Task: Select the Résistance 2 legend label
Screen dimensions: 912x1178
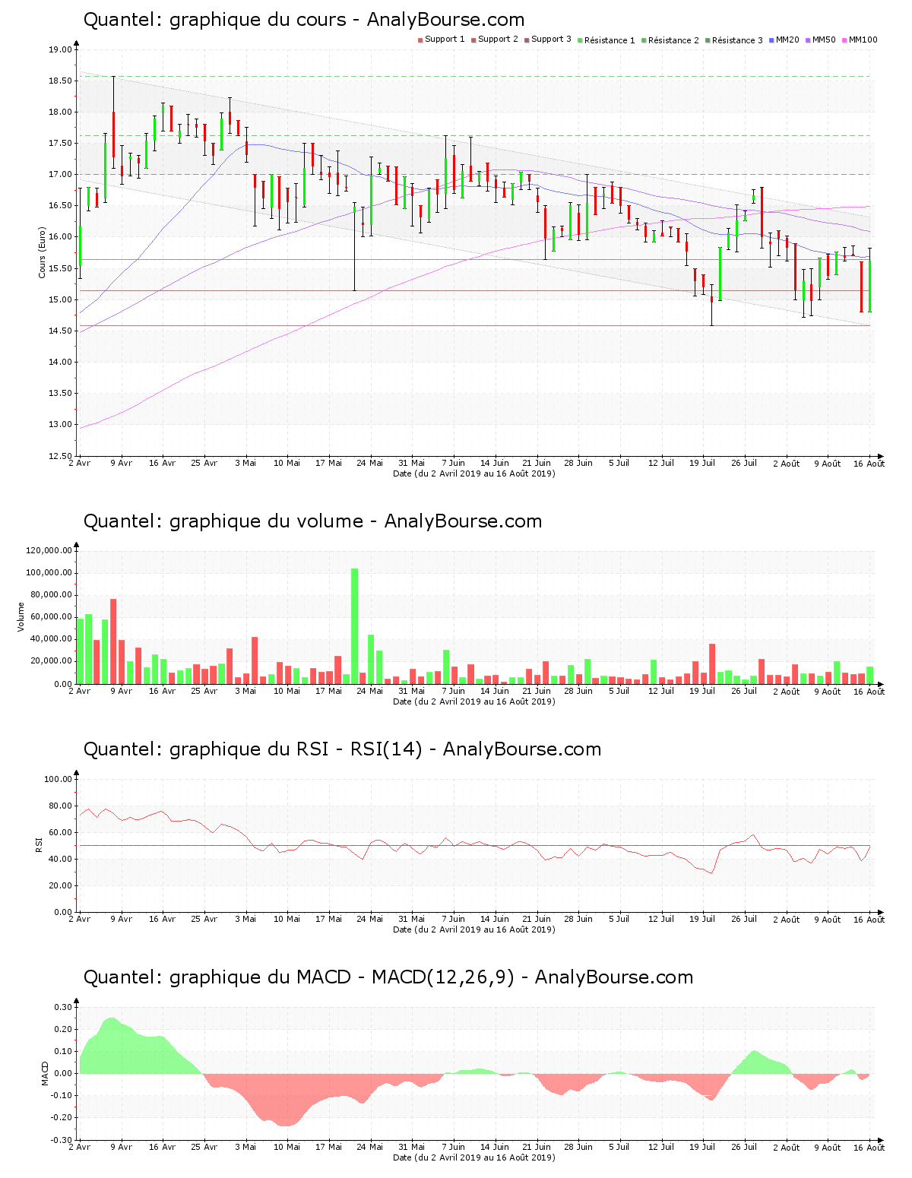Action: (673, 40)
